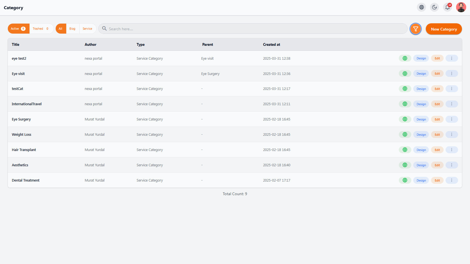The image size is (470, 264).
Task: Open more options for Hair Transplant
Action: tap(452, 150)
